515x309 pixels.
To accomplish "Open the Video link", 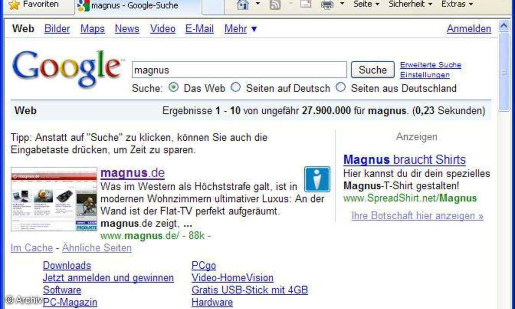I will coord(163,29).
